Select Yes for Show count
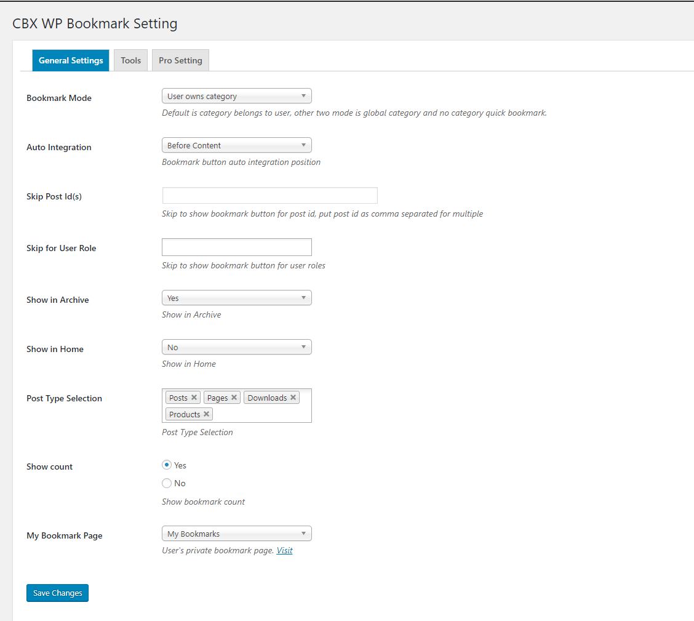694x621 pixels. [167, 465]
